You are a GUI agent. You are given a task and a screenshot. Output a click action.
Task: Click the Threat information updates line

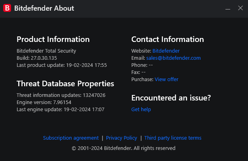click(x=61, y=95)
